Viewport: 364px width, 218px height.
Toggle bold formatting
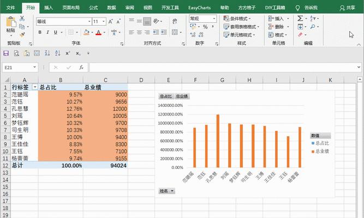coord(40,32)
